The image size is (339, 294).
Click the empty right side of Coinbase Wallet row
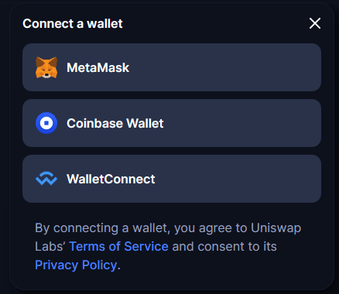(245, 123)
